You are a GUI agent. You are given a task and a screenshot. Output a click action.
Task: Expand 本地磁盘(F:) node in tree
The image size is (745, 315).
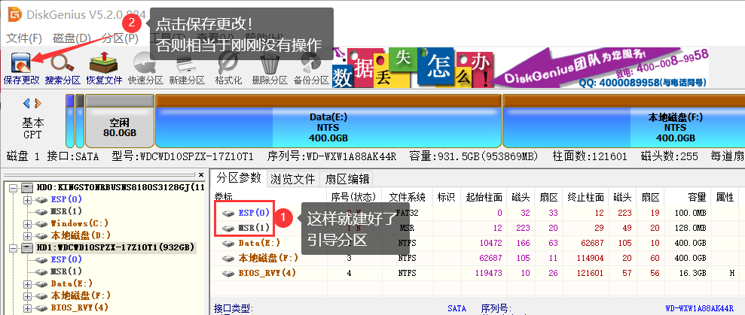pyautogui.click(x=28, y=295)
